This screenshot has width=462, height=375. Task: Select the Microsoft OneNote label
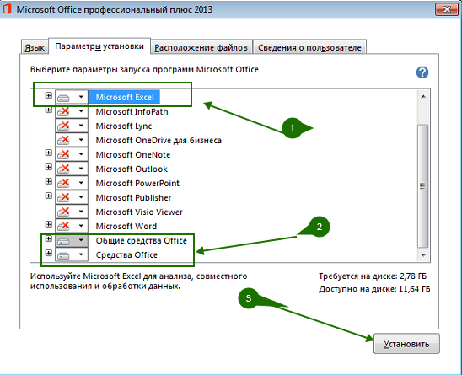[x=133, y=155]
